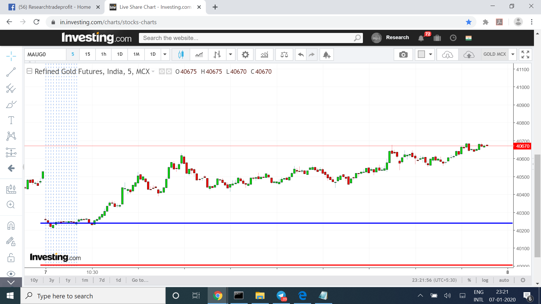Redo the chart action
This screenshot has width=541, height=304.
(x=312, y=54)
